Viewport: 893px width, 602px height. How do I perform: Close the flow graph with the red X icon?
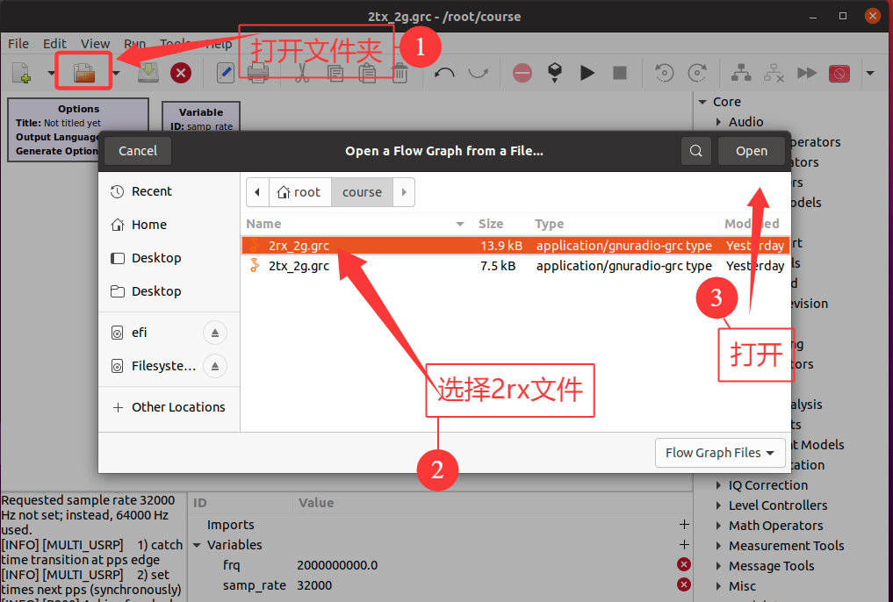point(181,73)
